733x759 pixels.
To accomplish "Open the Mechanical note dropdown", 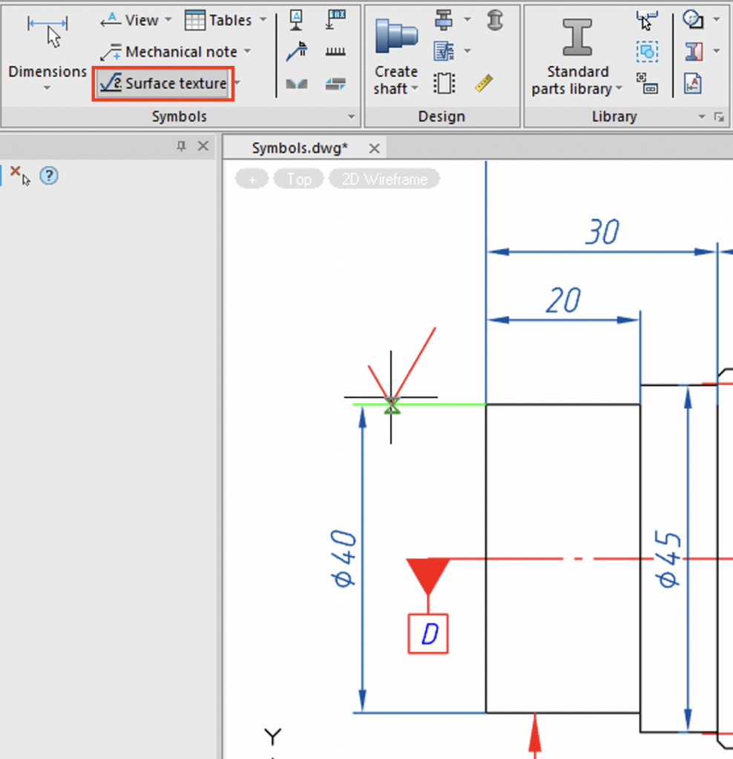I will 247,52.
